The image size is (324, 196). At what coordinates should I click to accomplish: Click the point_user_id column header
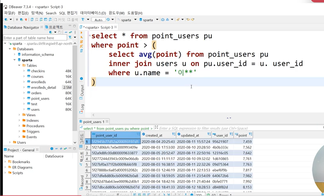(116, 135)
